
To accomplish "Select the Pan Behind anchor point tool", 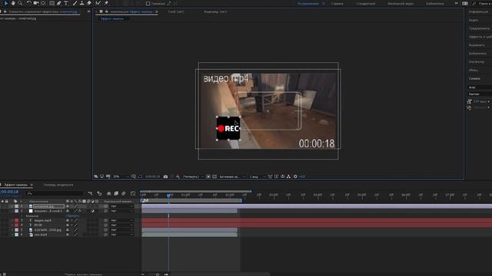I will pyautogui.click(x=43, y=3).
